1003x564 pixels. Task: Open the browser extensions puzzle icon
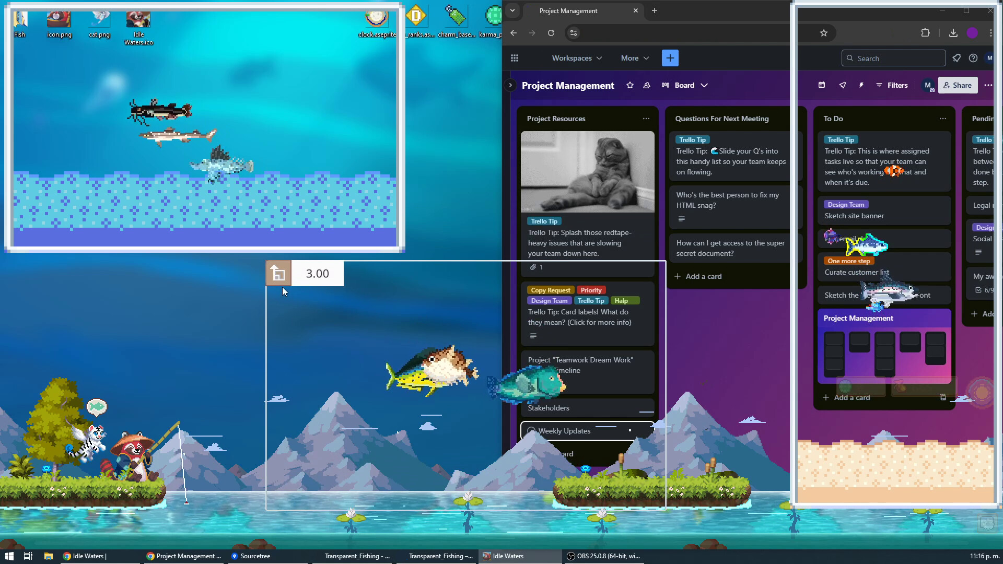(926, 32)
